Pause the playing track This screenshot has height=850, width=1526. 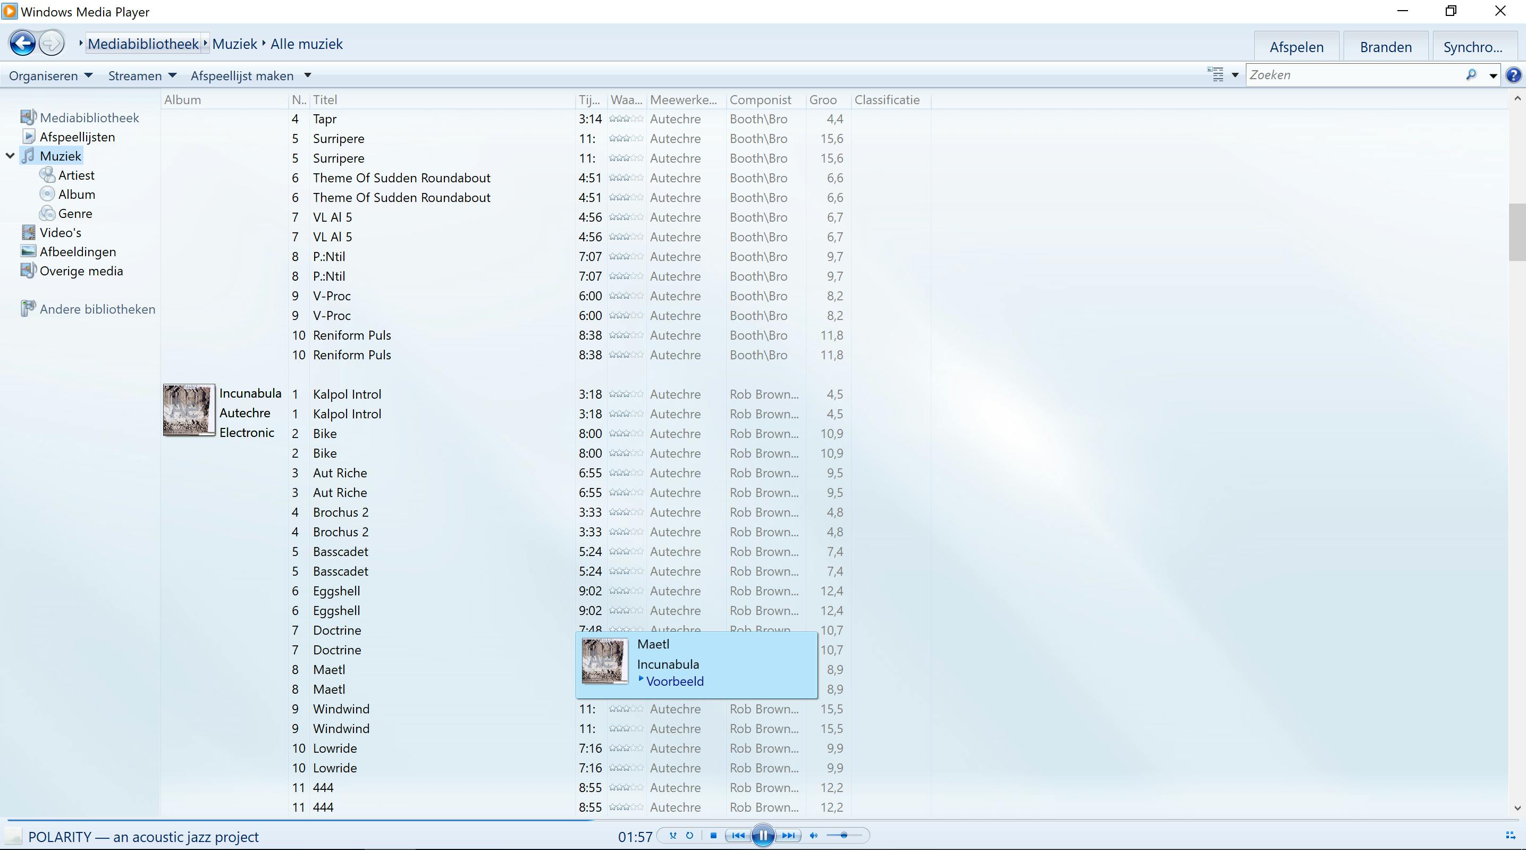(x=763, y=835)
